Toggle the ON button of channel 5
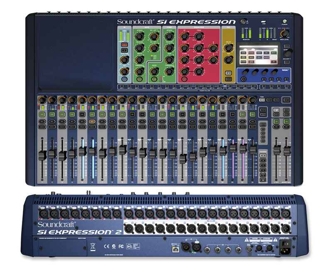This screenshot has height=270, width=332. pos(82,114)
